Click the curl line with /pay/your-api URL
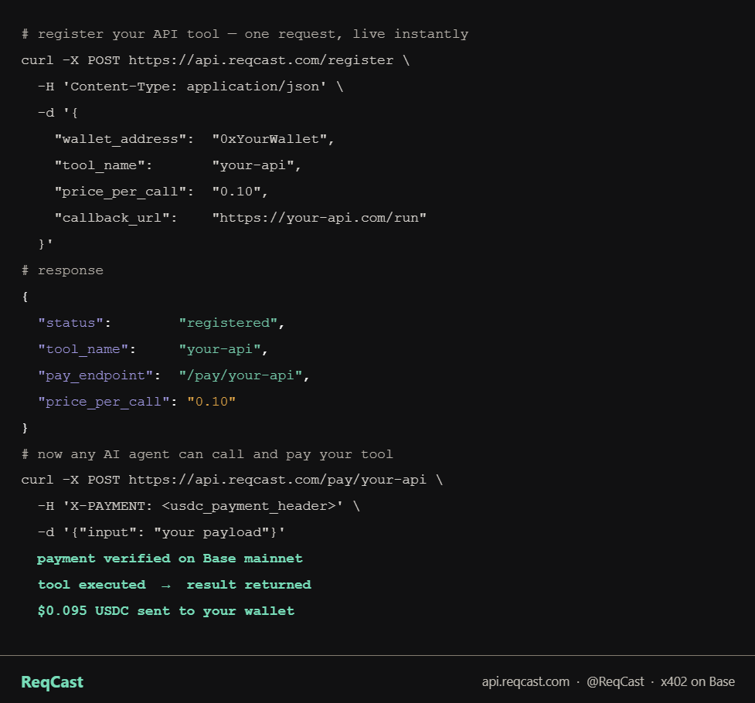 [232, 480]
